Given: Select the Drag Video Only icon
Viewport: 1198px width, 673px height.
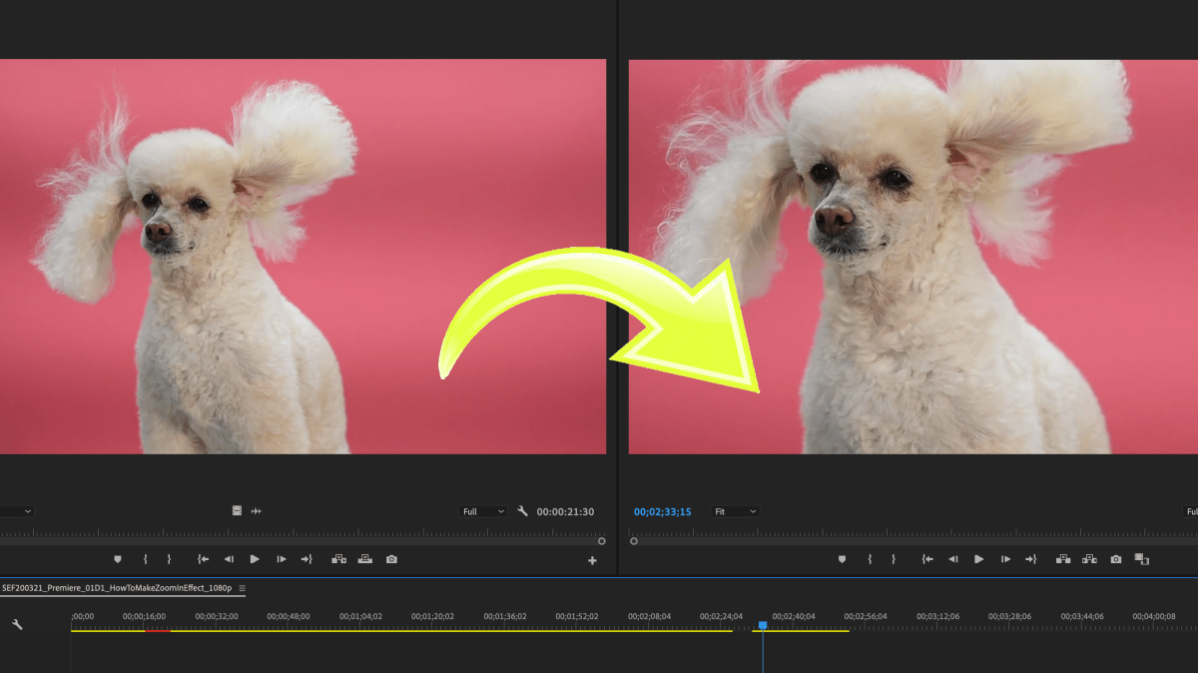Looking at the screenshot, I should point(237,511).
